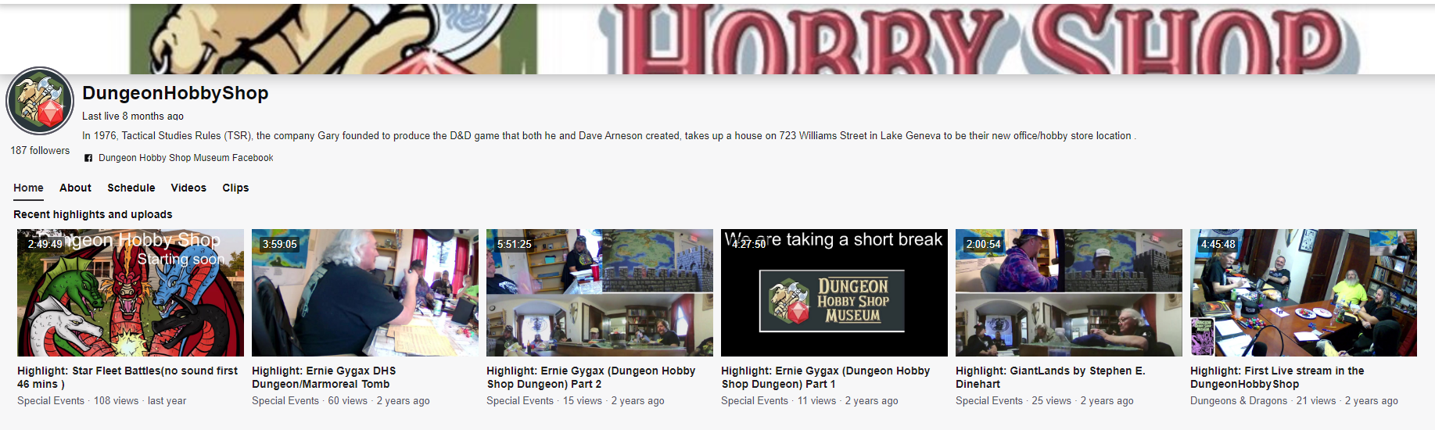Click the Hobby Shop channel banner image
The image size is (1435, 430).
pyautogui.click(x=717, y=38)
